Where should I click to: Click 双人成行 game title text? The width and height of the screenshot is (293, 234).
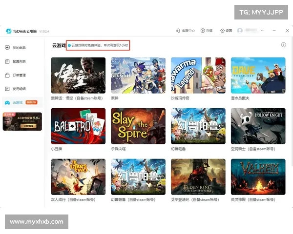tap(73, 200)
